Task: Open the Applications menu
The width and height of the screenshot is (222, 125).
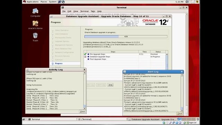Action: pyautogui.click(x=32, y=2)
